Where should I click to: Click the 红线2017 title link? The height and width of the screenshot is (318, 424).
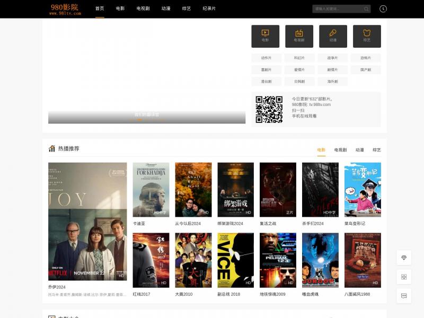click(142, 294)
